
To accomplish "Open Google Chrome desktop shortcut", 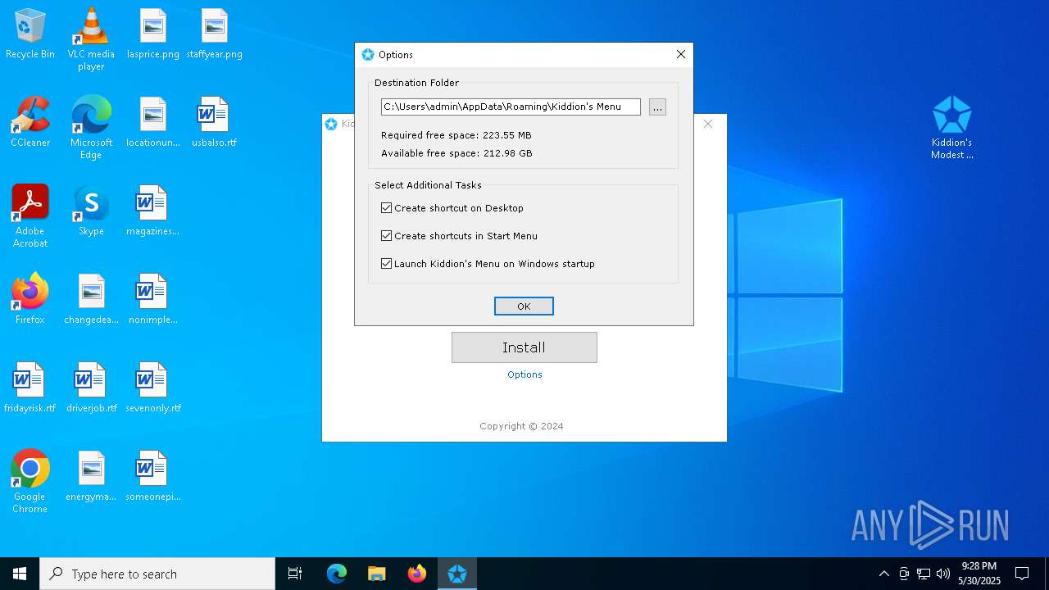I will [x=30, y=482].
